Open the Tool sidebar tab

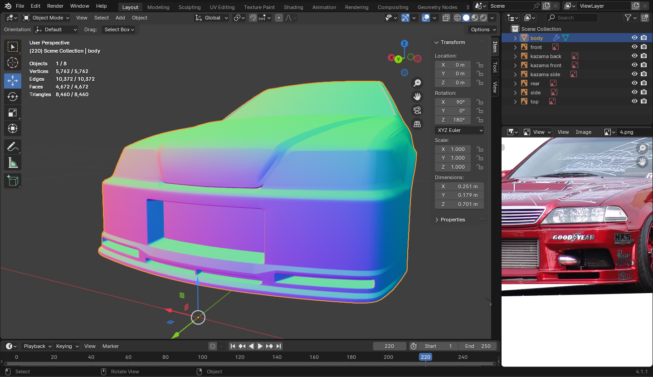[495, 68]
